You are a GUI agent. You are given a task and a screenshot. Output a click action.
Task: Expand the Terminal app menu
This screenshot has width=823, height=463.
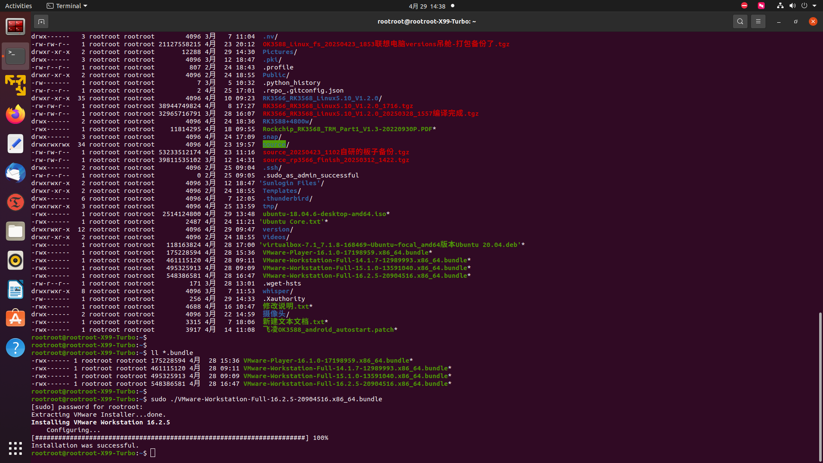pyautogui.click(x=67, y=6)
